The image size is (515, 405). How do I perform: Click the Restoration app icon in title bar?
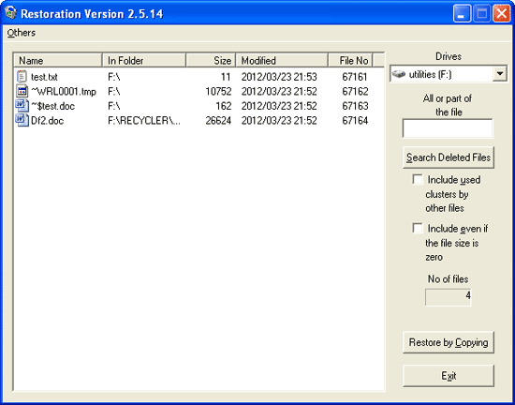click(11, 13)
